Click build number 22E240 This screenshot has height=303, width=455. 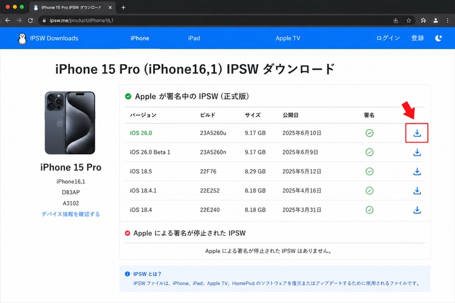[210, 210]
